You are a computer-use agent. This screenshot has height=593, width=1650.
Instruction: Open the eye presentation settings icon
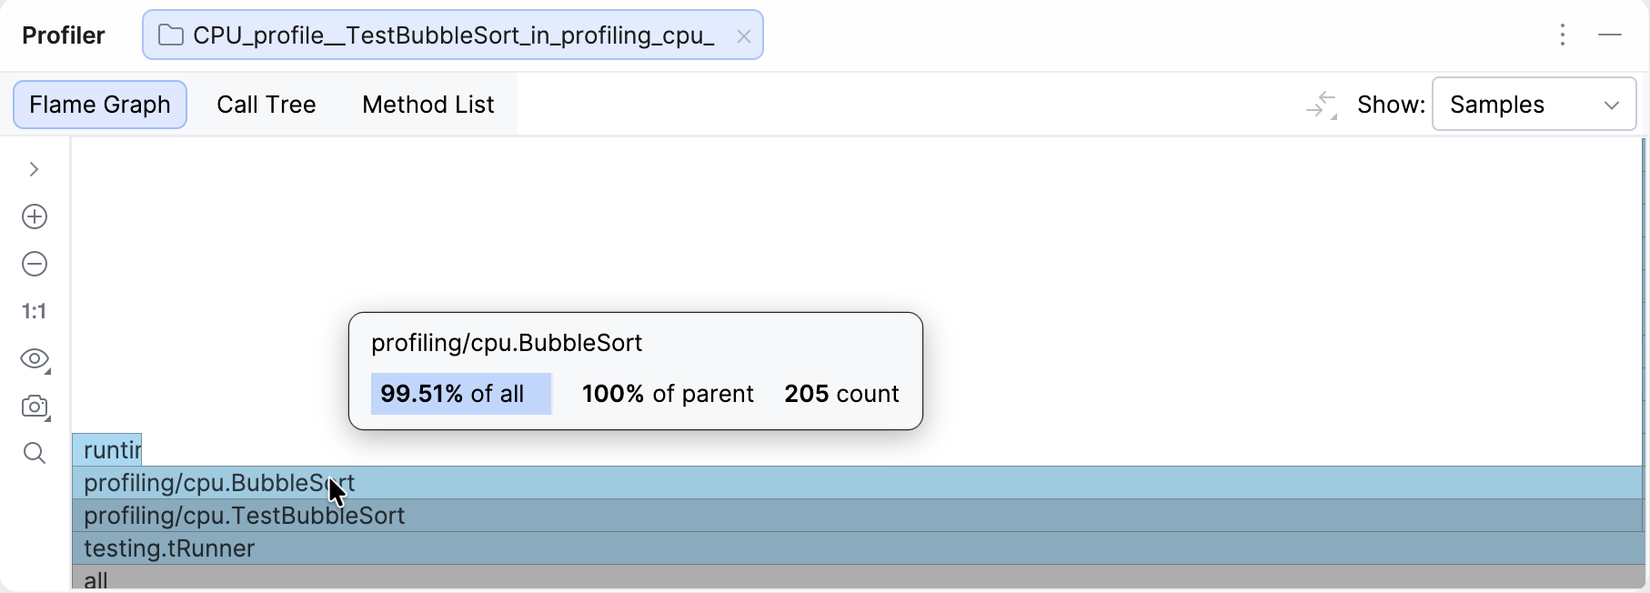[x=35, y=359]
